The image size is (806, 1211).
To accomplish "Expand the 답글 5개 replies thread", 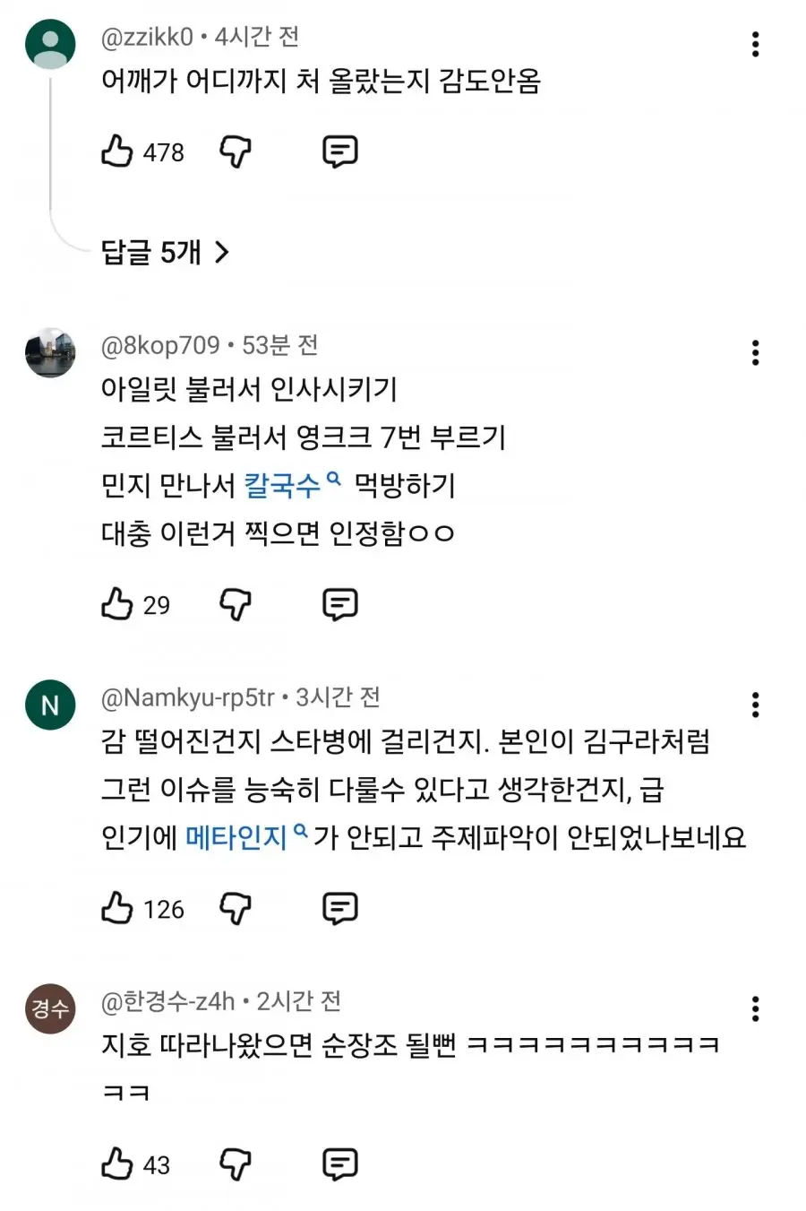I will pos(166,252).
